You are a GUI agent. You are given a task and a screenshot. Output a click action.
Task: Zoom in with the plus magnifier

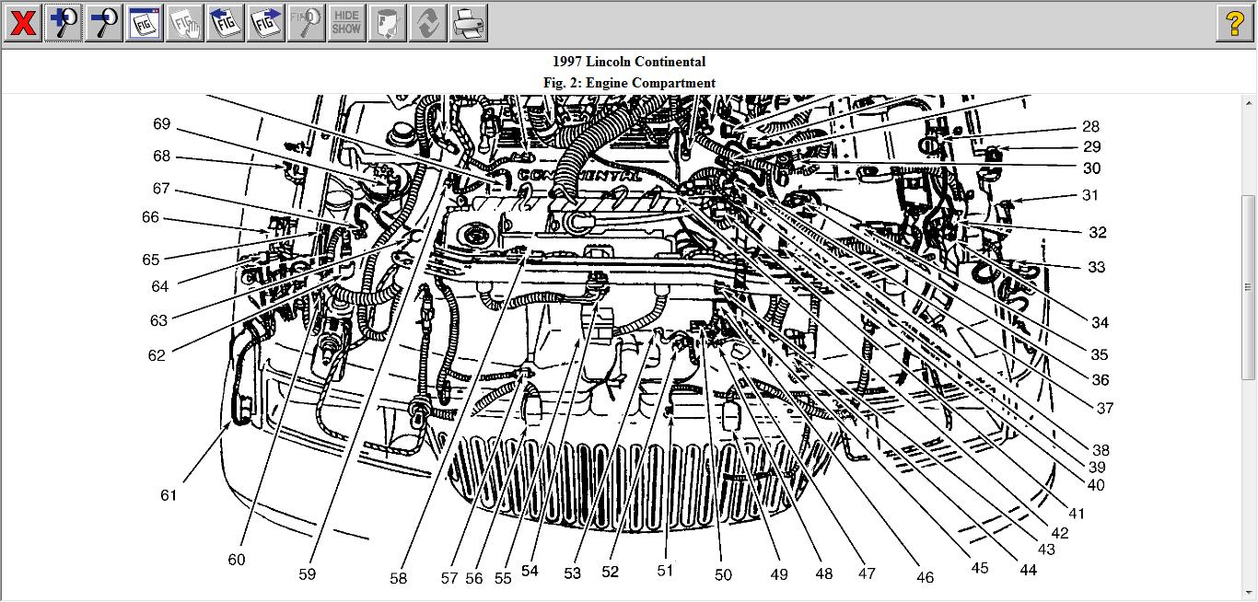tap(64, 23)
